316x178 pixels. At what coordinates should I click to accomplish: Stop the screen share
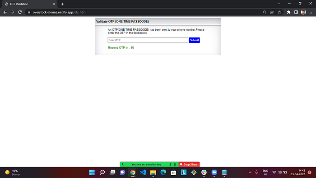pyautogui.click(x=189, y=164)
